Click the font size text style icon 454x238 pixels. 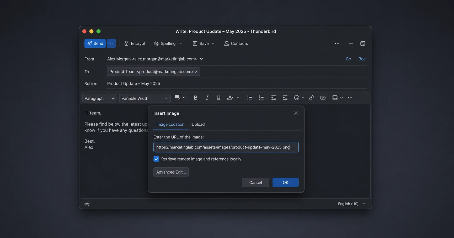point(230,98)
